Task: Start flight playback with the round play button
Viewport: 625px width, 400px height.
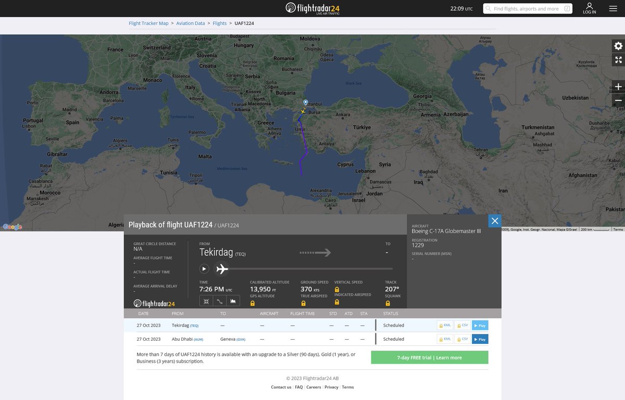Action: [204, 269]
